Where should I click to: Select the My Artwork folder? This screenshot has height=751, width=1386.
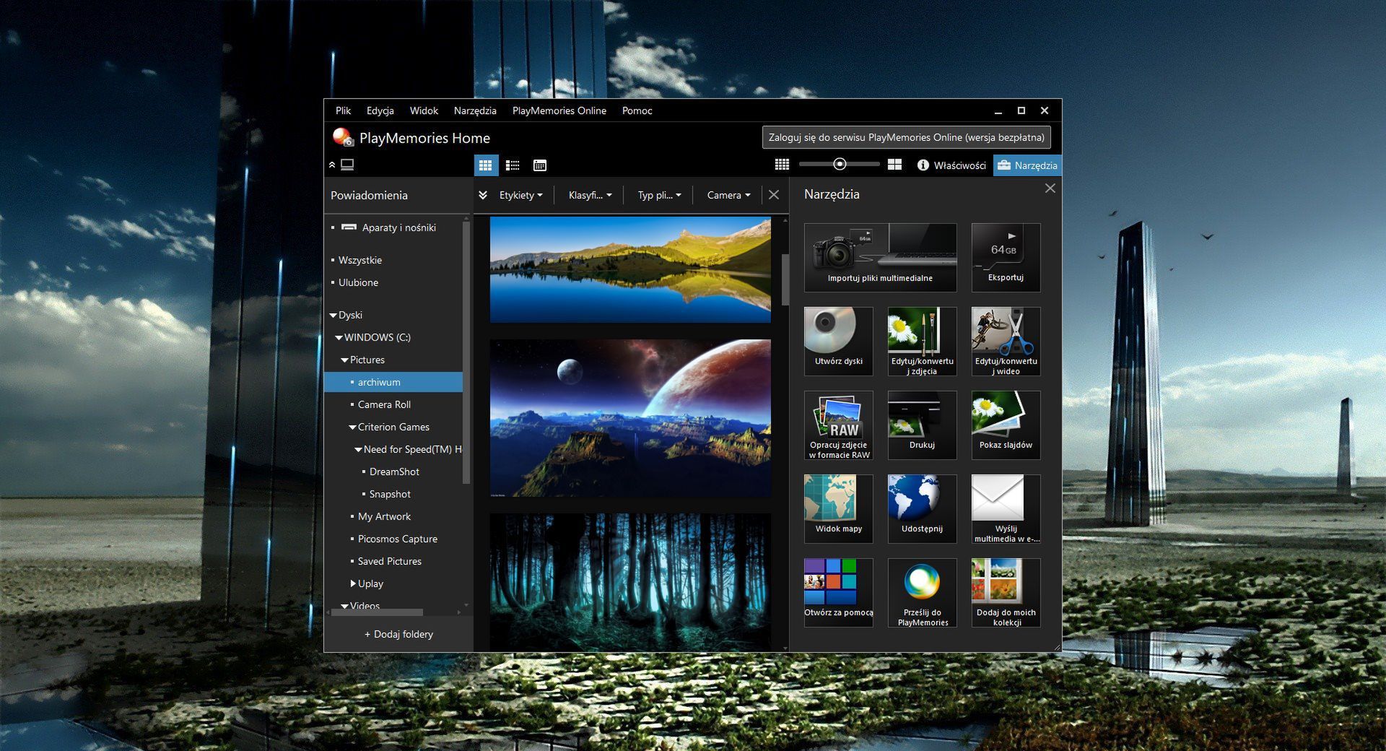393,516
